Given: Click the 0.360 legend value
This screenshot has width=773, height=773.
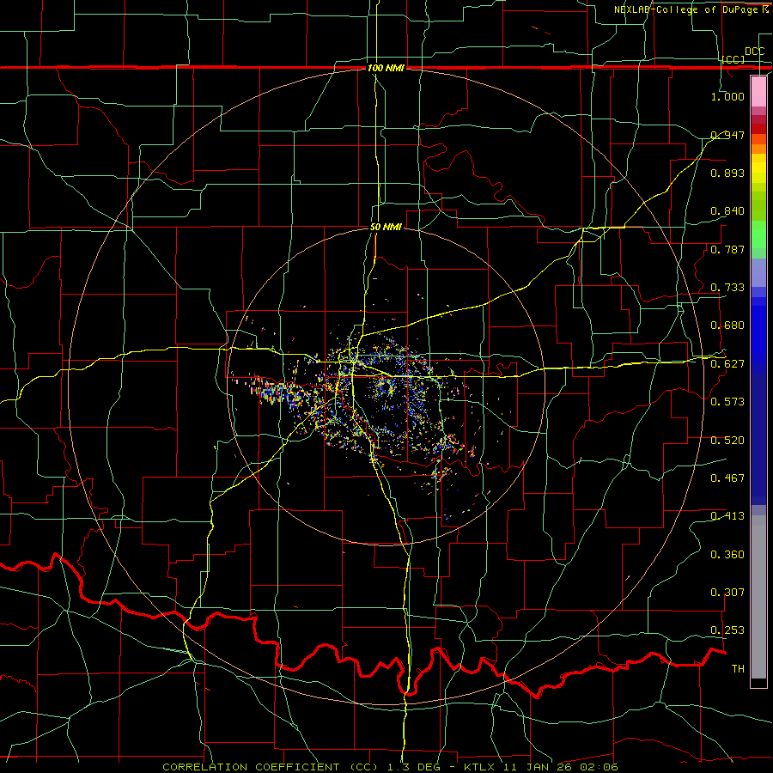Looking at the screenshot, I should click(x=727, y=555).
